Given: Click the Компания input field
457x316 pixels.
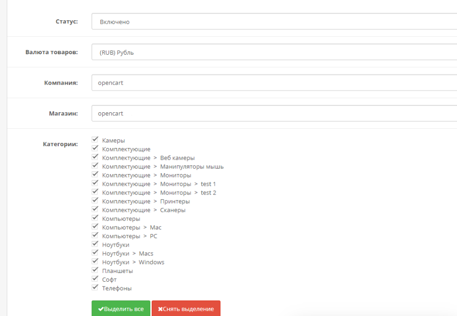Looking at the screenshot, I should point(274,83).
